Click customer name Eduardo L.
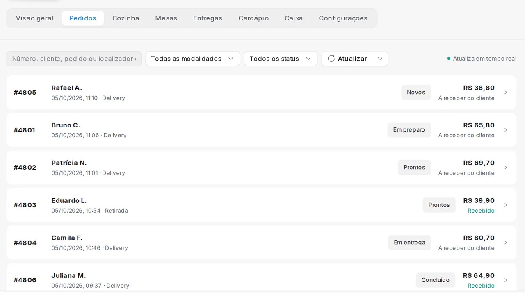 [x=69, y=201]
